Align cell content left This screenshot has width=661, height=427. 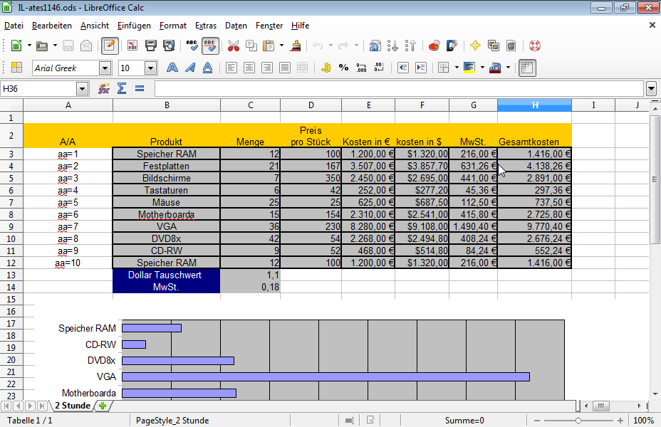click(x=231, y=68)
